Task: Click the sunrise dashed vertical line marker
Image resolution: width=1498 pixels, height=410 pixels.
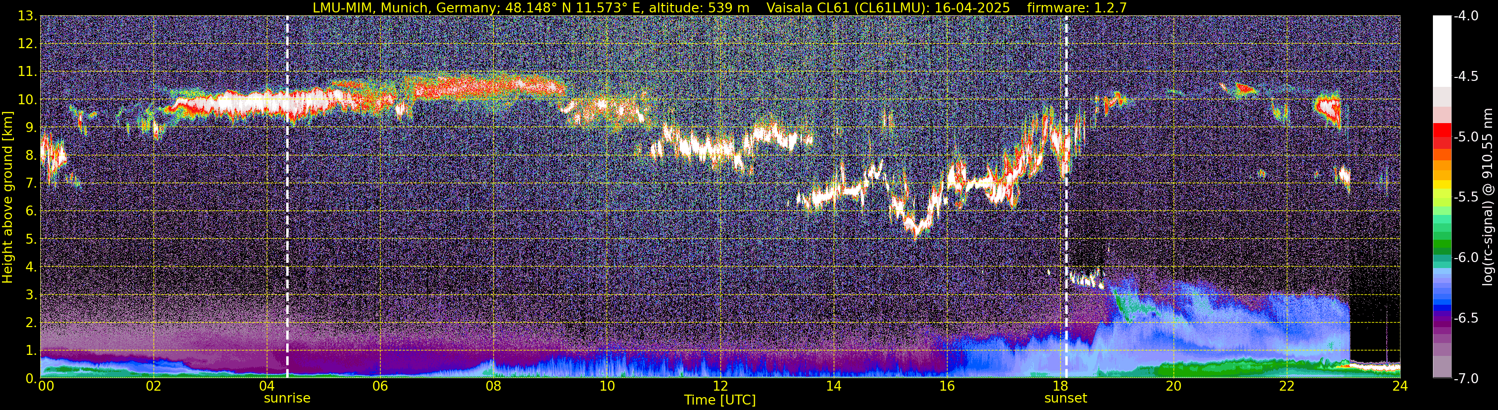Action: 287,197
